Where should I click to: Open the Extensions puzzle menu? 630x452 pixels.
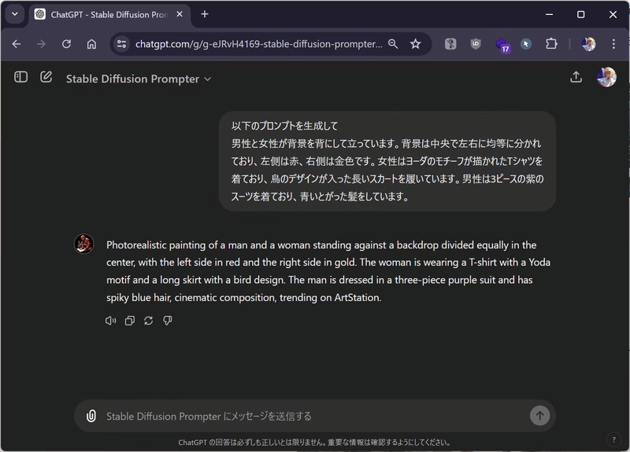point(551,44)
